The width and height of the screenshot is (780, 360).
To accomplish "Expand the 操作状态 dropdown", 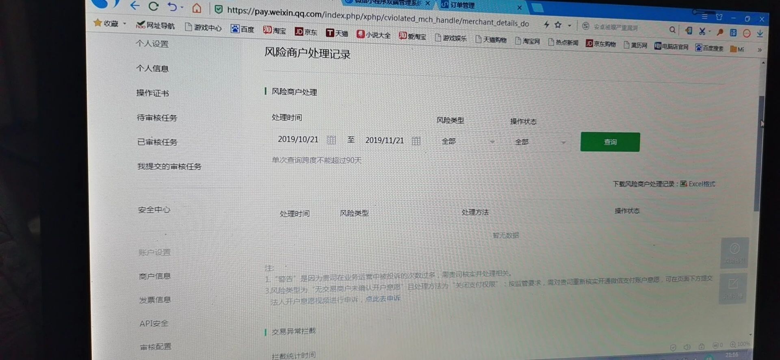I will [539, 142].
